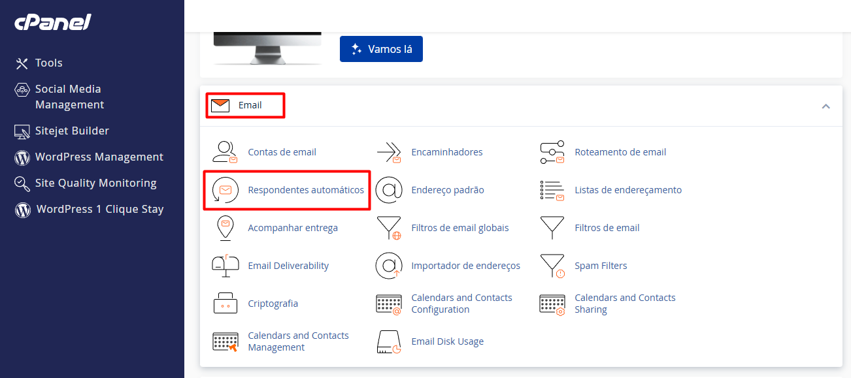The height and width of the screenshot is (378, 851).
Task: Collapse the Email section with the chevron
Action: (x=826, y=104)
